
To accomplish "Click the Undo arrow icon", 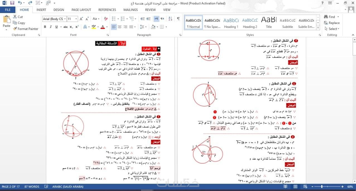I will tap(20, 3).
